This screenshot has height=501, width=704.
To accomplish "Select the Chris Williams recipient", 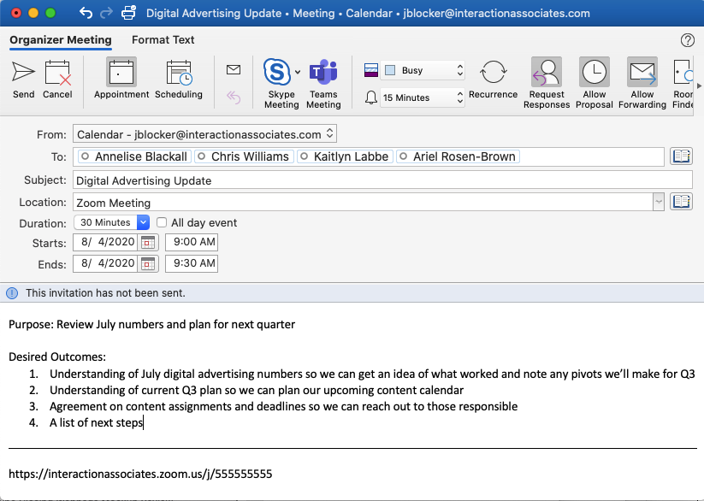I will [249, 156].
